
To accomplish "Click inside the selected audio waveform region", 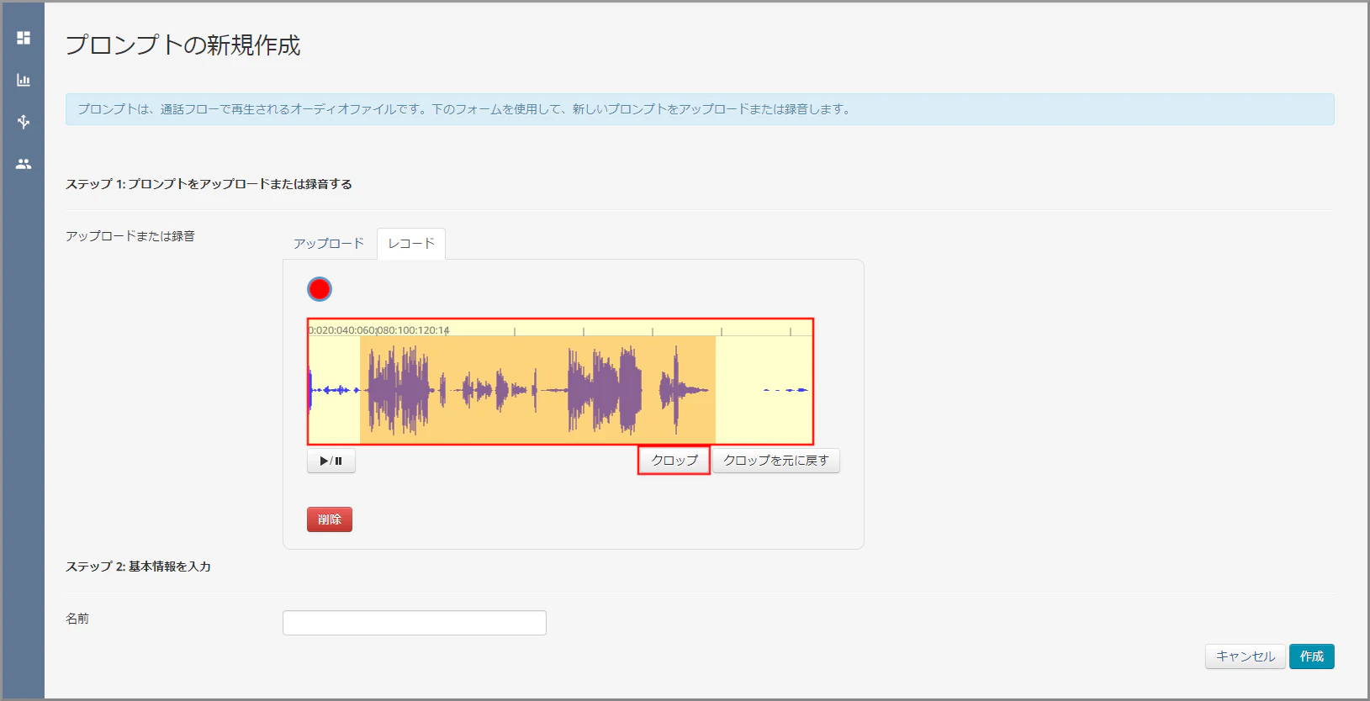I will coord(537,390).
